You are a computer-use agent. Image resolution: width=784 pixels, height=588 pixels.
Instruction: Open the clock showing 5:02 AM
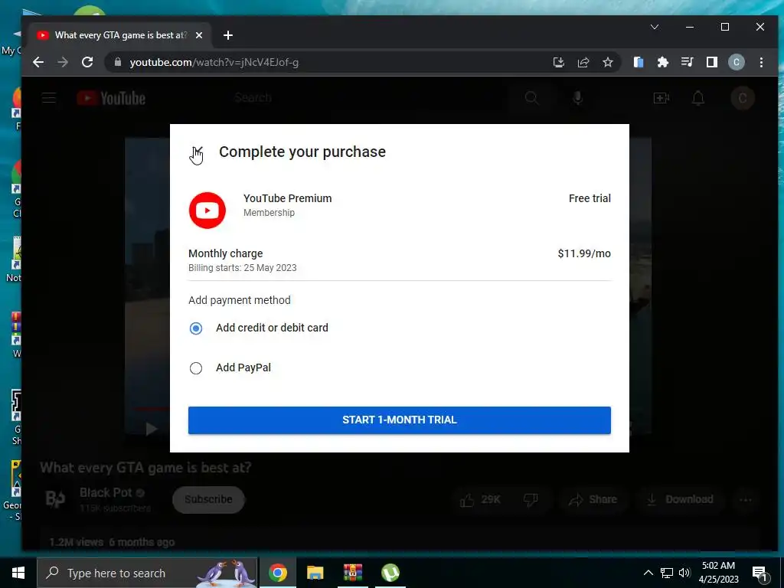click(718, 573)
